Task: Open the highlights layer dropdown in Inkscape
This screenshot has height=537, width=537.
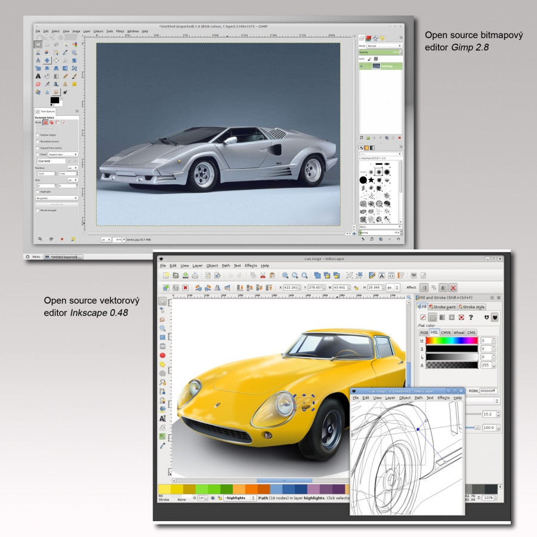Action: pyautogui.click(x=240, y=498)
